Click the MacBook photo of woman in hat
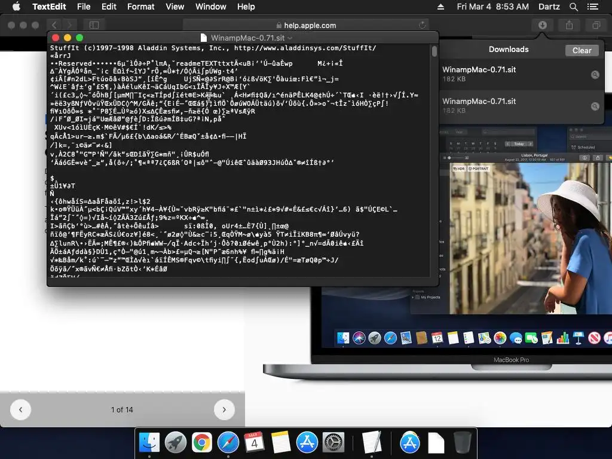612x459 pixels. [531, 238]
